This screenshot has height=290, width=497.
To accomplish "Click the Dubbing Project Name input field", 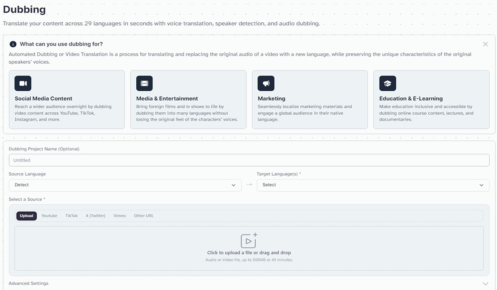I will 248,160.
